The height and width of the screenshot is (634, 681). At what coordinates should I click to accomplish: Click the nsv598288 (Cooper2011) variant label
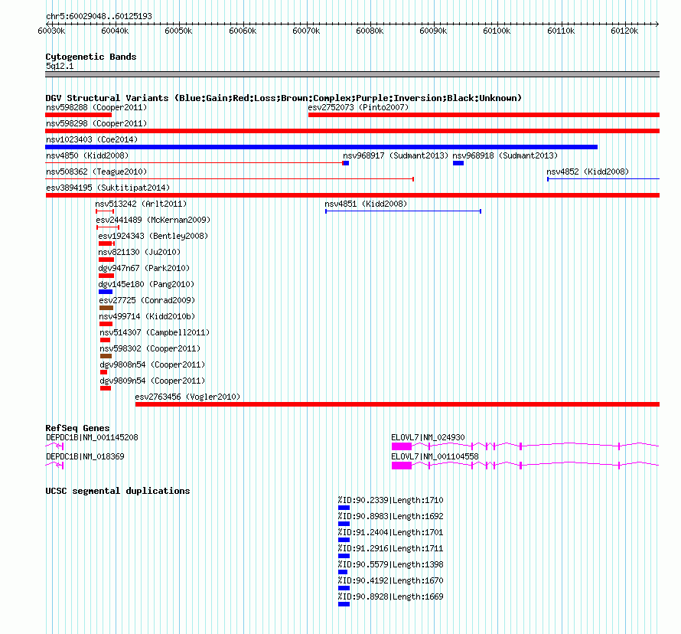point(96,107)
